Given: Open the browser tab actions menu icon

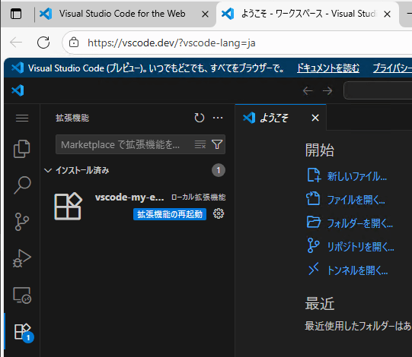Looking at the screenshot, I should point(16,14).
